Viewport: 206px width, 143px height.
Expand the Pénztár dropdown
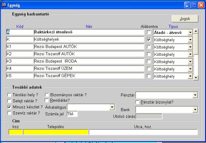[x=195, y=95]
